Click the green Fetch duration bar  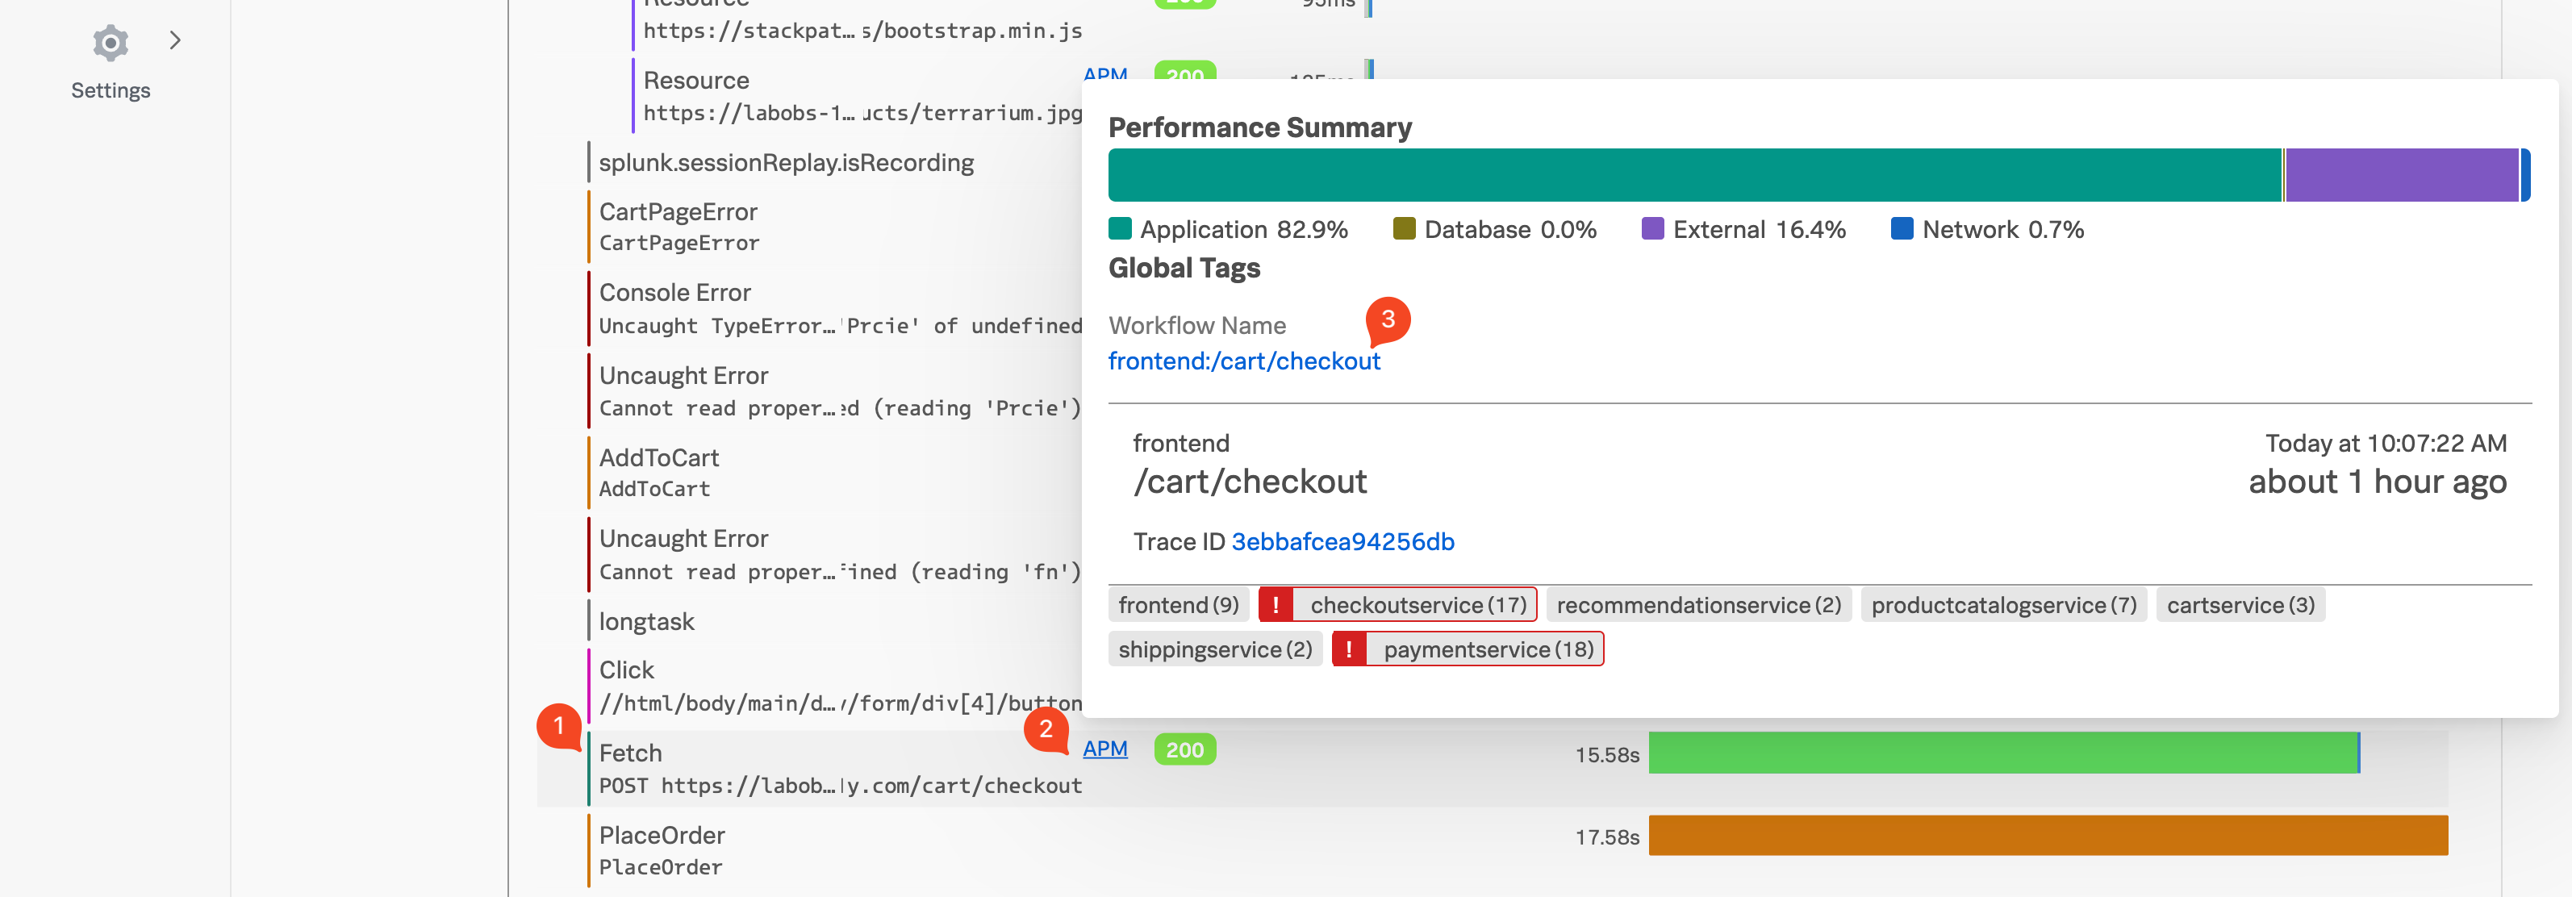[x=2002, y=753]
